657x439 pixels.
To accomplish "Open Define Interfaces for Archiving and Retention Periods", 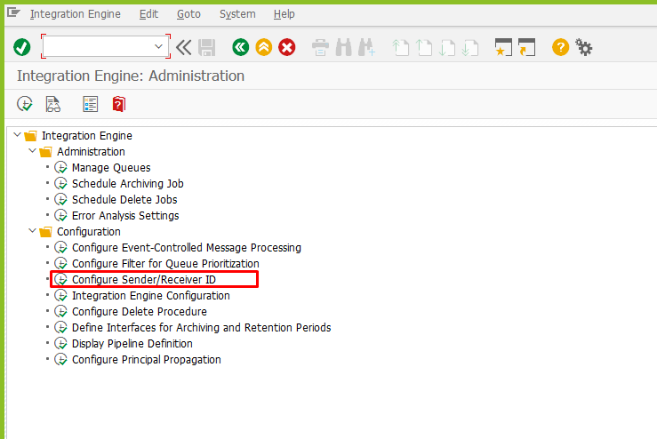I will pos(201,328).
